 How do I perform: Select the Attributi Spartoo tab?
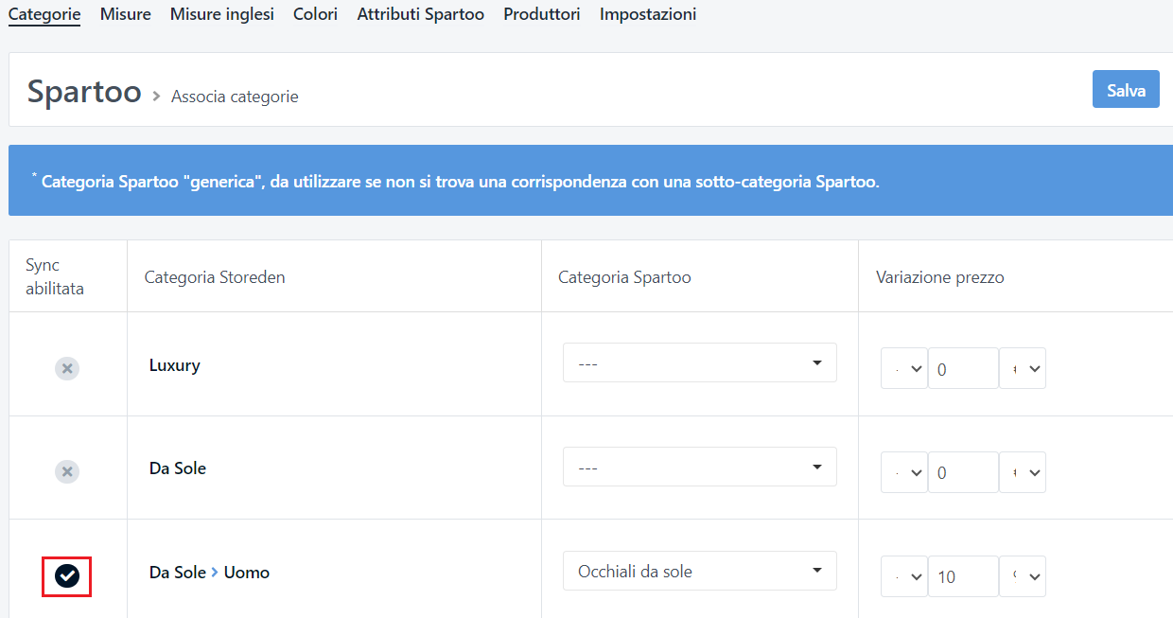point(421,14)
